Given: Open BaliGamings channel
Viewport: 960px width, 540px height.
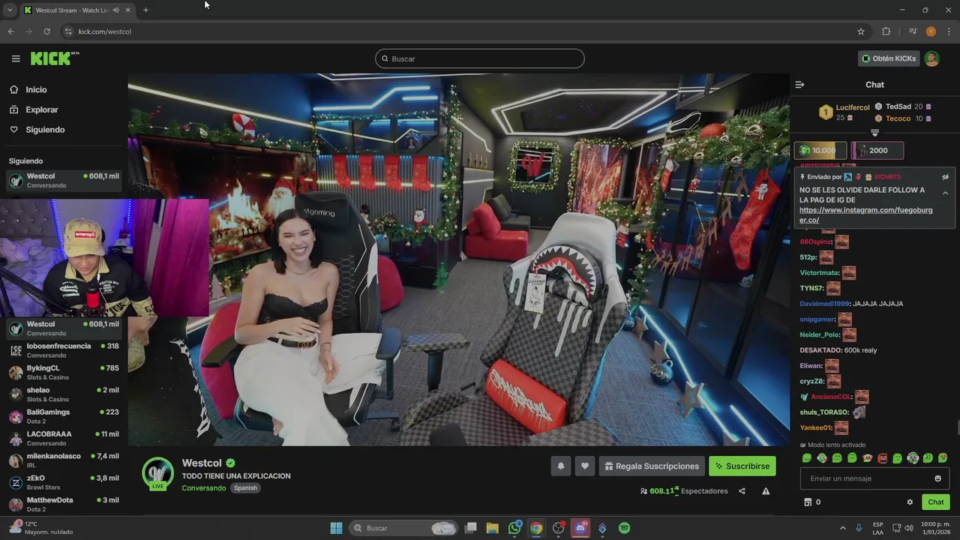Looking at the screenshot, I should 64,416.
